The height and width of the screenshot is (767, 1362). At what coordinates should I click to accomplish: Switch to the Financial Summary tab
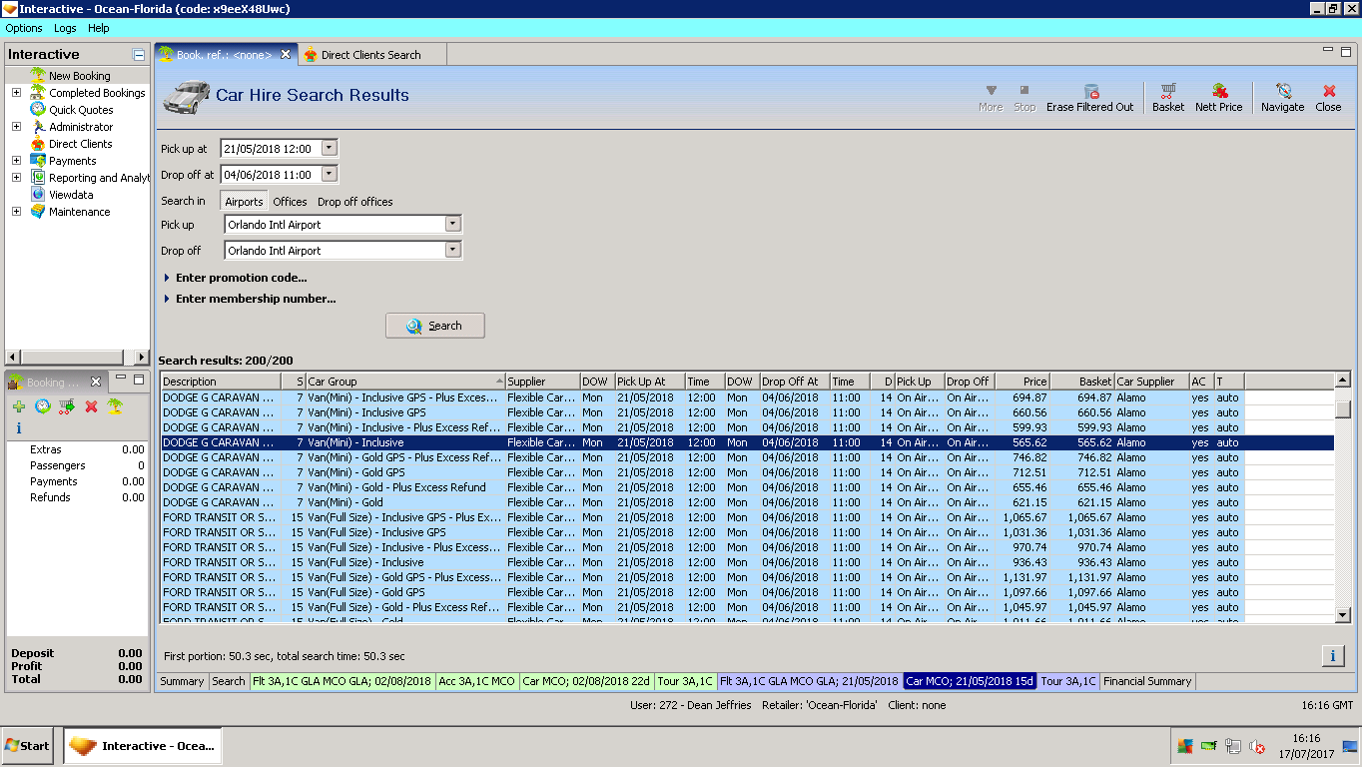click(x=1146, y=681)
